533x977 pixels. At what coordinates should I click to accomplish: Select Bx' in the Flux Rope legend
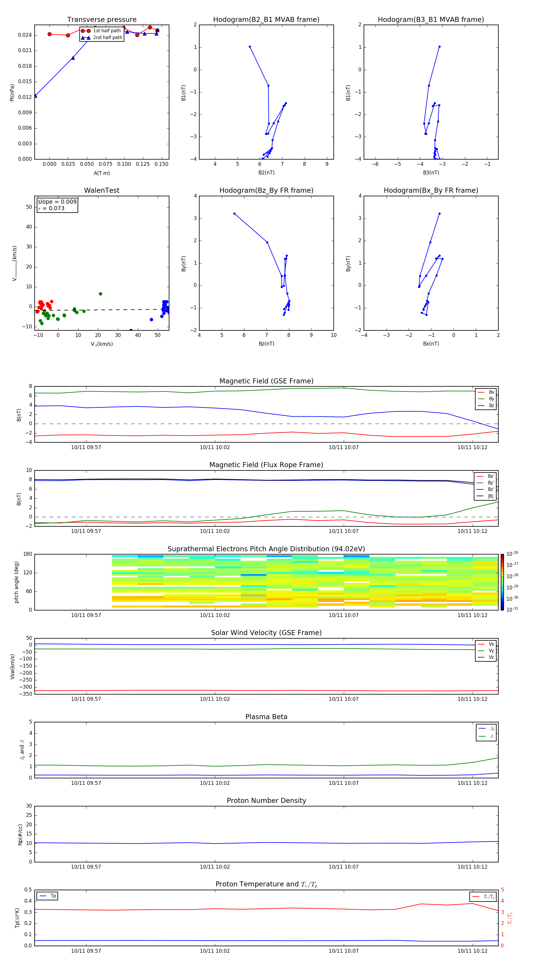486,476
